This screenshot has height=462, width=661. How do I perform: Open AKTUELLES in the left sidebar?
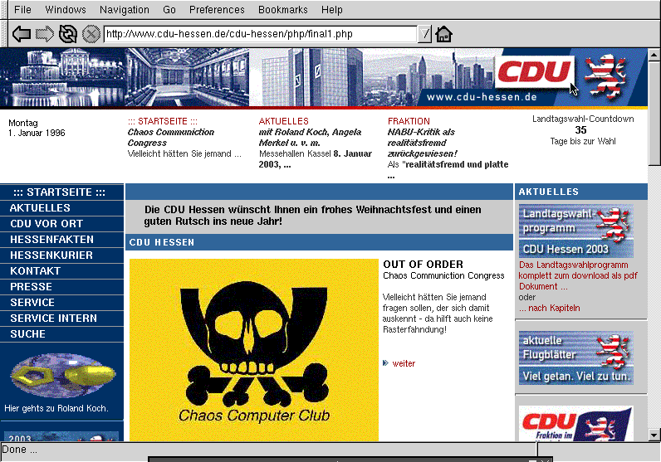[61, 207]
